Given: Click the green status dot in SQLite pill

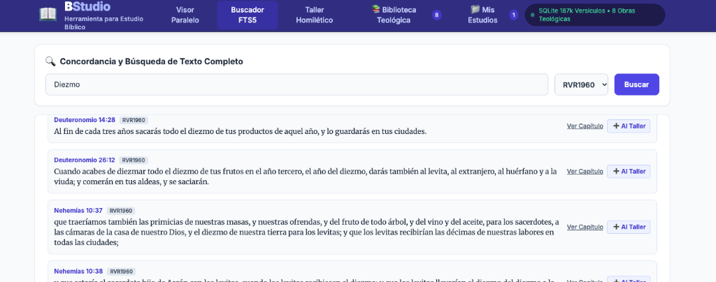Looking at the screenshot, I should tap(532, 15).
